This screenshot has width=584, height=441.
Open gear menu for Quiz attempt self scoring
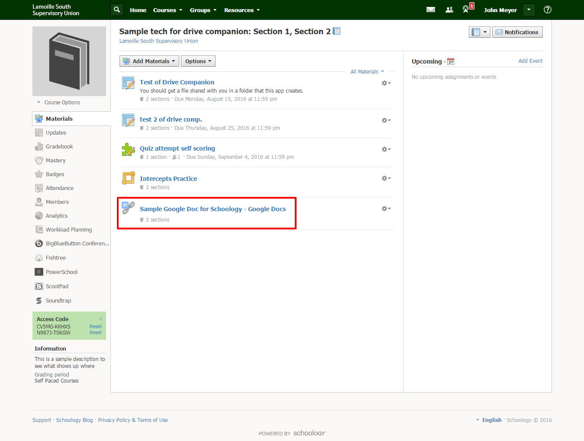point(386,149)
